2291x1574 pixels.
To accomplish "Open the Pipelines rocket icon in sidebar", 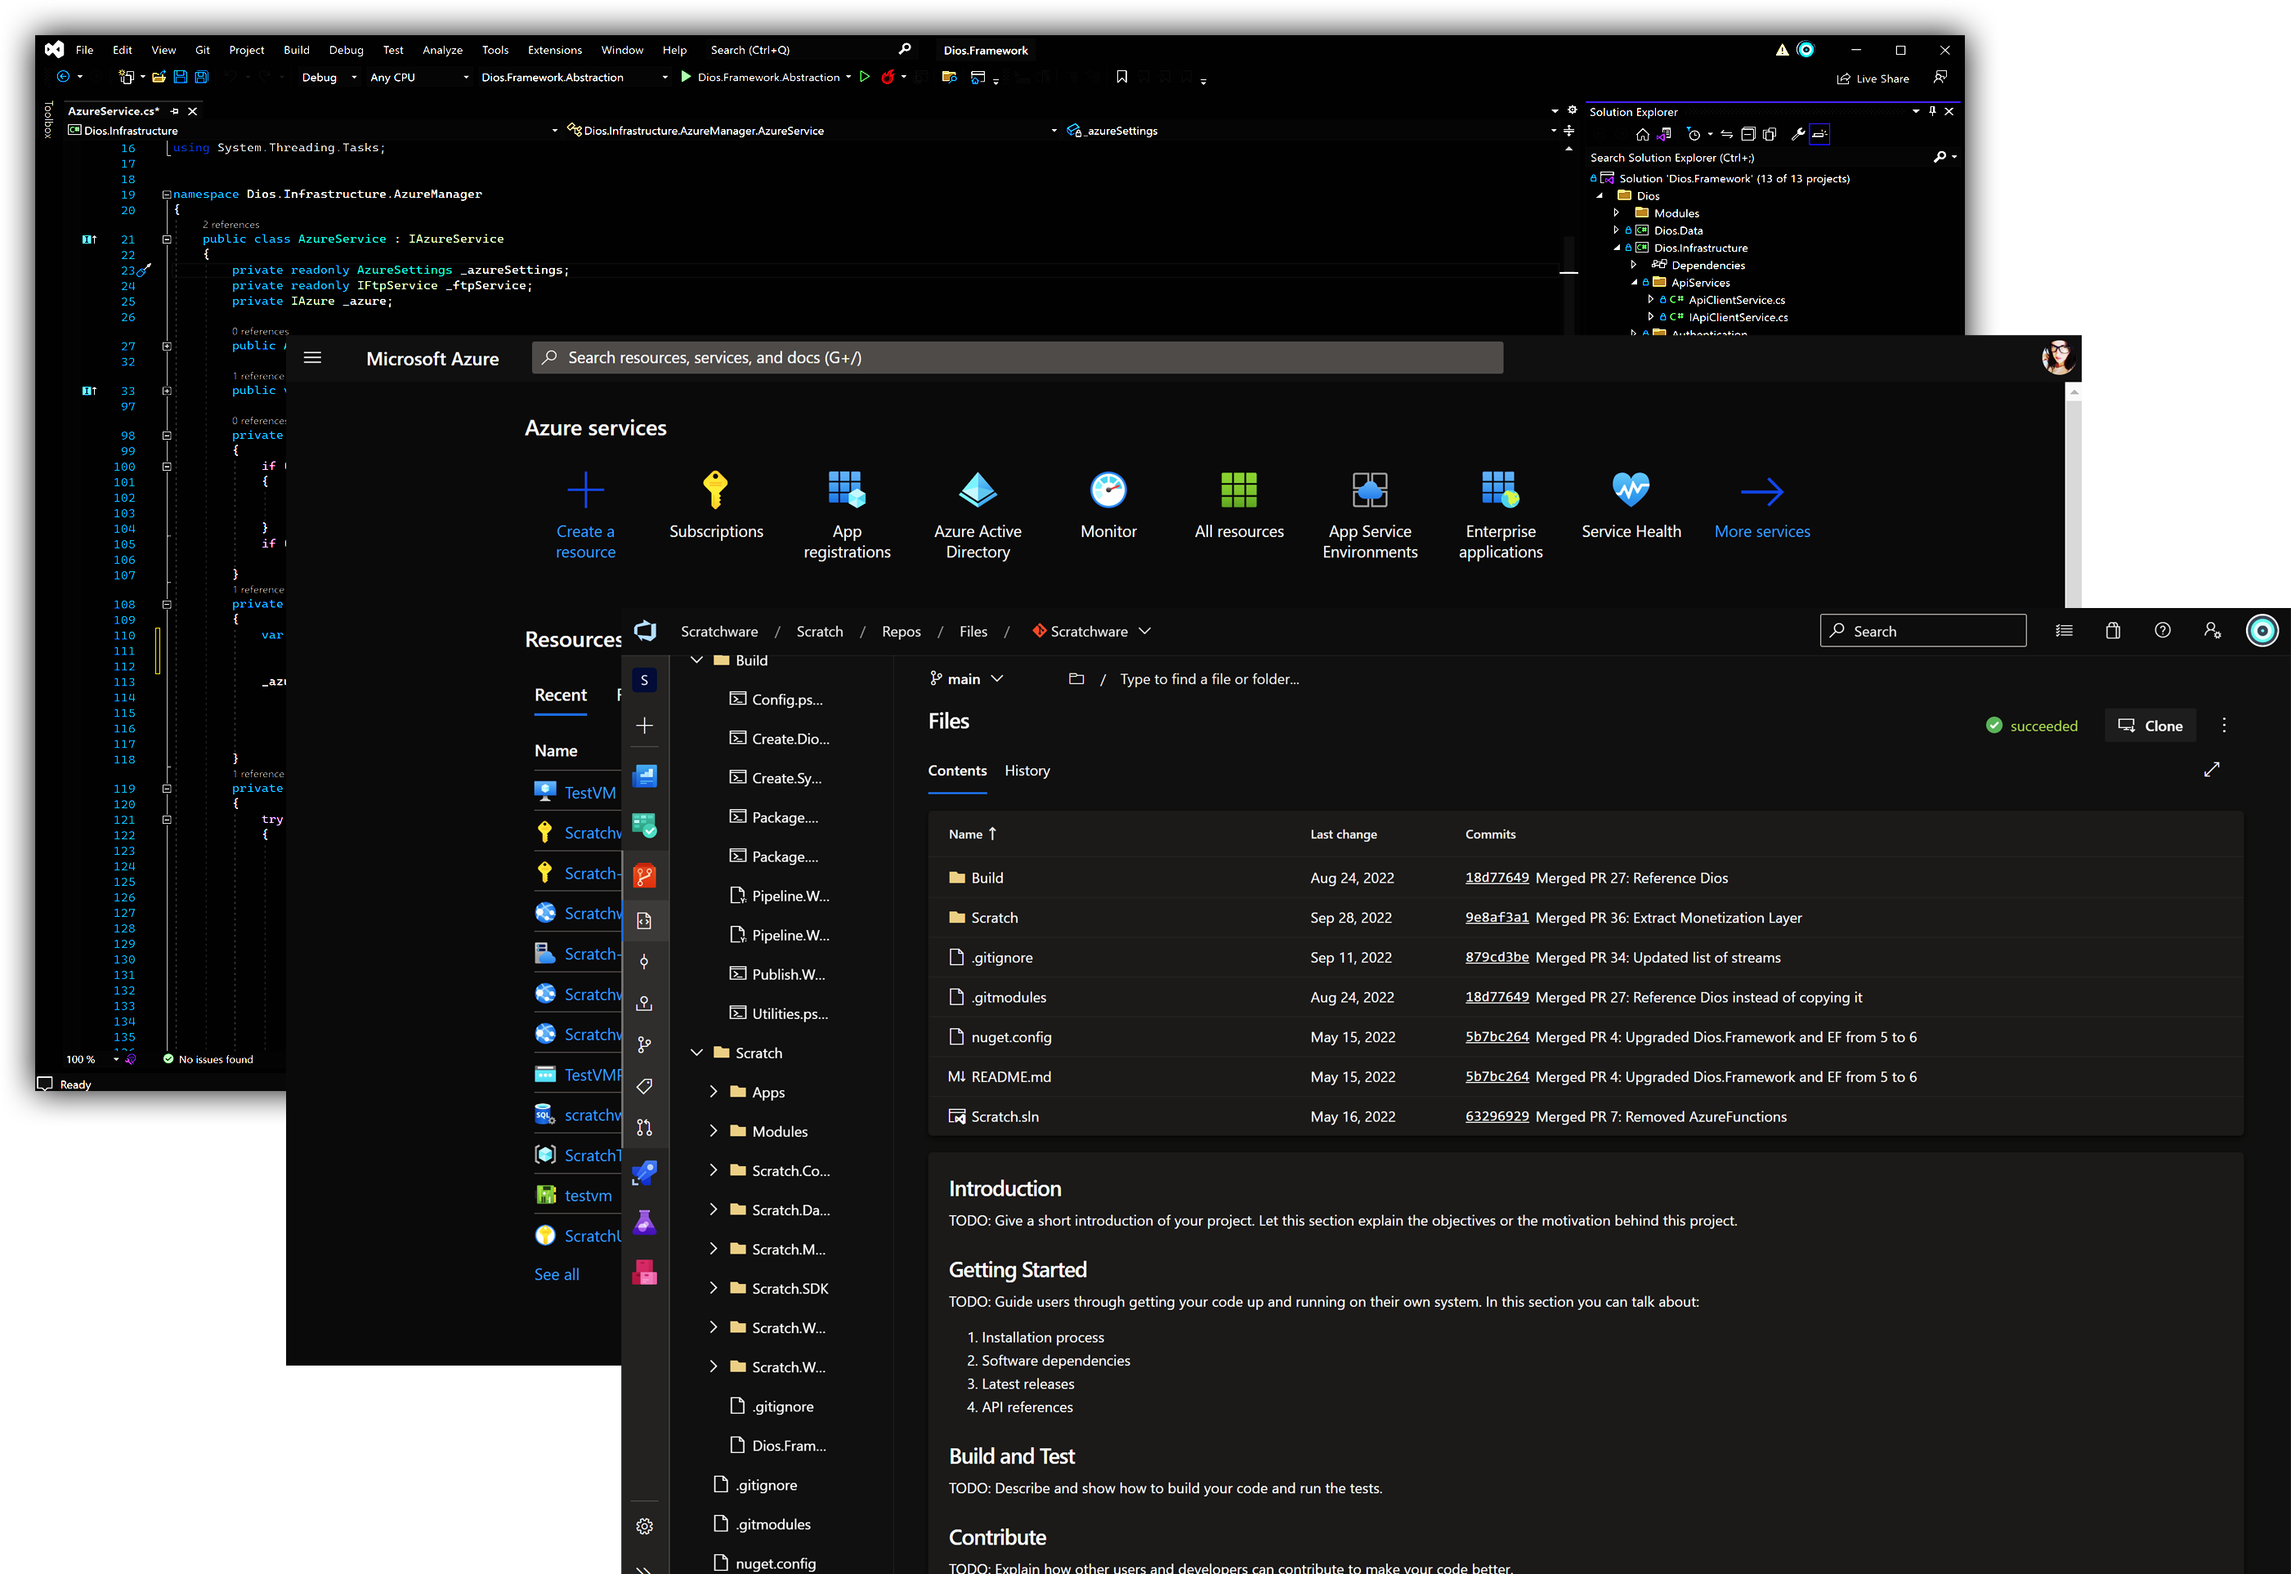I will click(x=644, y=1173).
